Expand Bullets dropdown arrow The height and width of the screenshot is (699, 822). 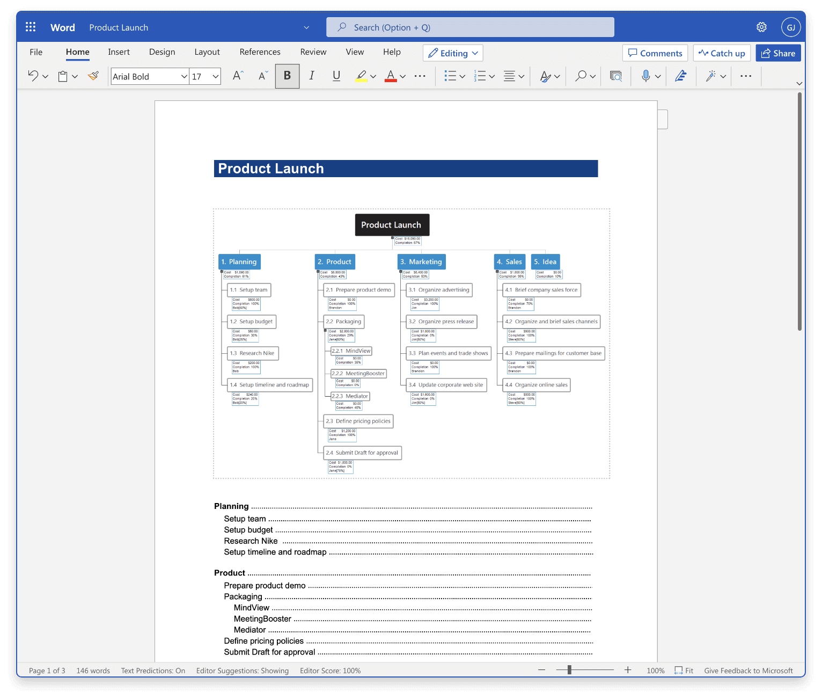click(462, 77)
